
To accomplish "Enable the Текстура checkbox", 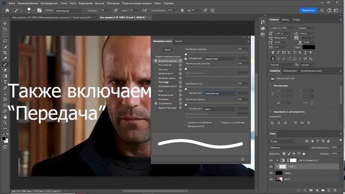I will pyautogui.click(x=156, y=70).
